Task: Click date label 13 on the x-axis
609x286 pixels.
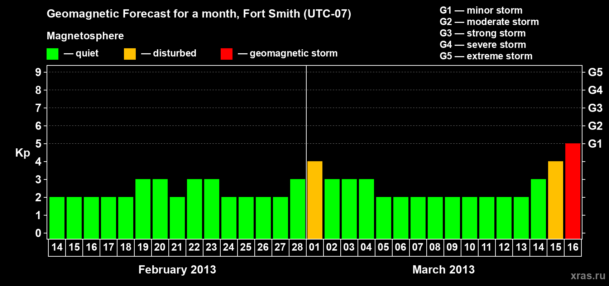Action: tap(521, 247)
